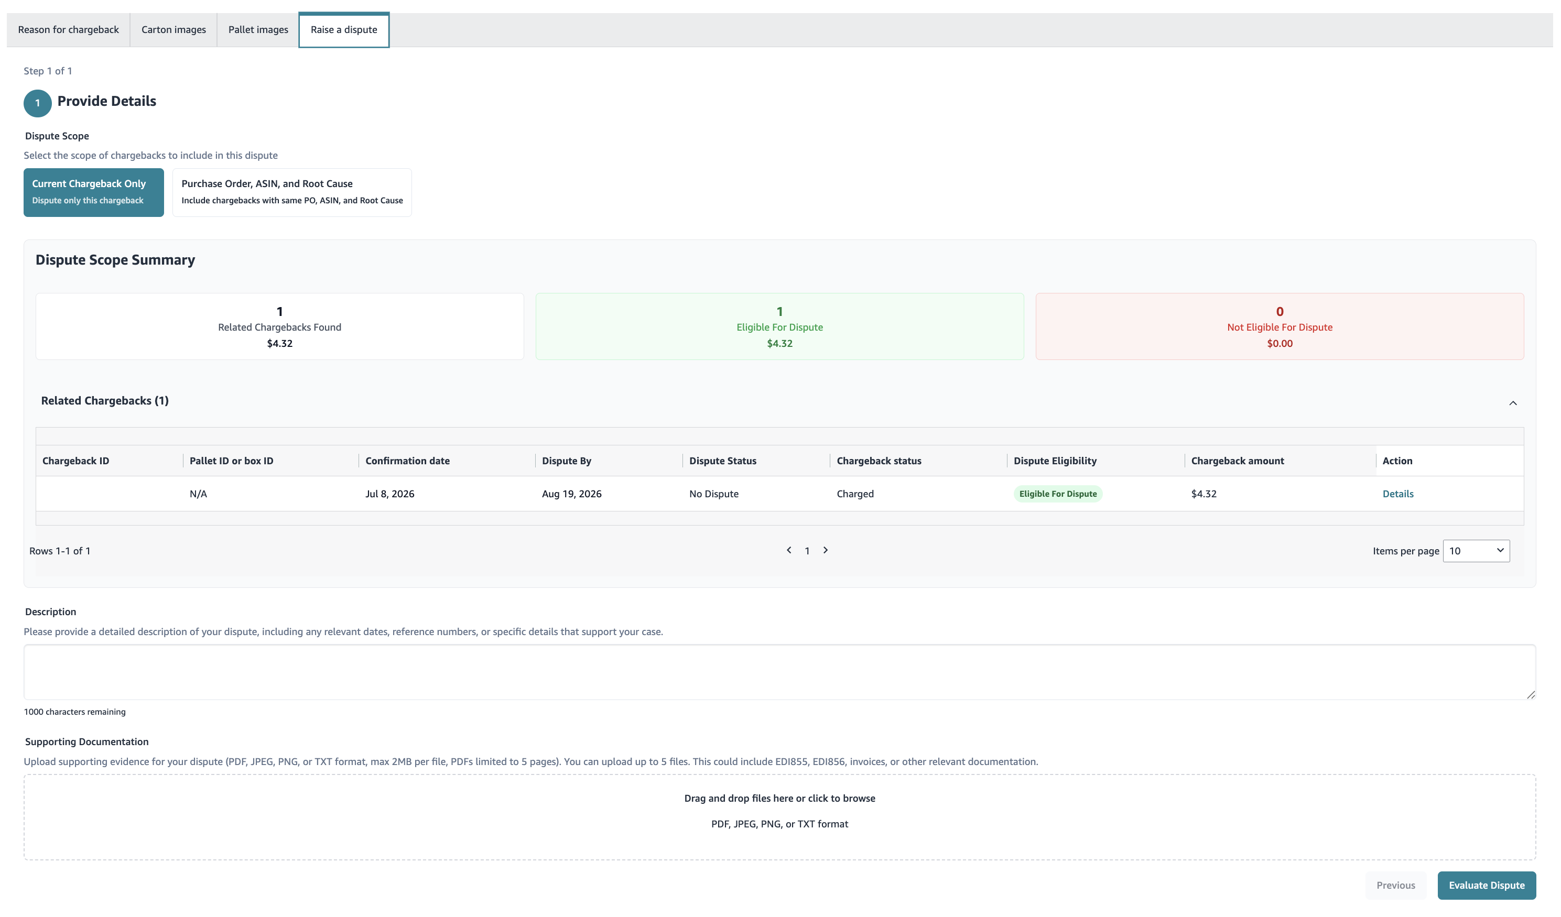
Task: Choose Current Chargeback Only scope
Action: click(93, 192)
